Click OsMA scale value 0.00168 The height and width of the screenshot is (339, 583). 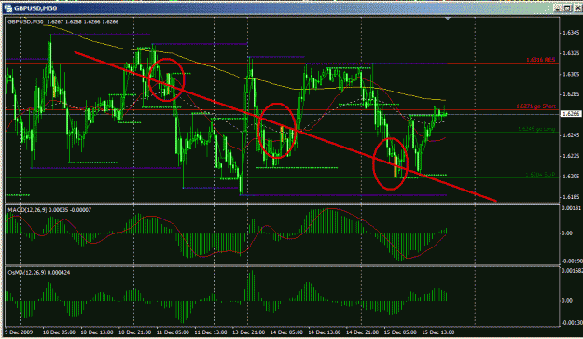572,271
